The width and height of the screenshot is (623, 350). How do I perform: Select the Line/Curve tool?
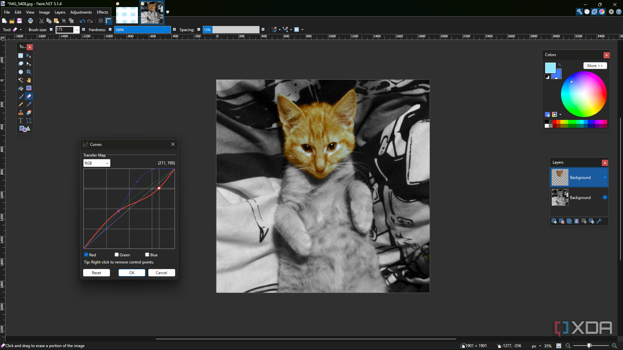[x=29, y=121]
